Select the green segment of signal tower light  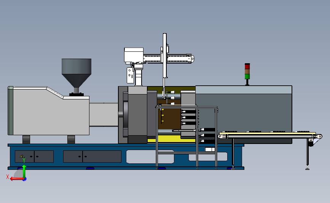click(x=247, y=77)
